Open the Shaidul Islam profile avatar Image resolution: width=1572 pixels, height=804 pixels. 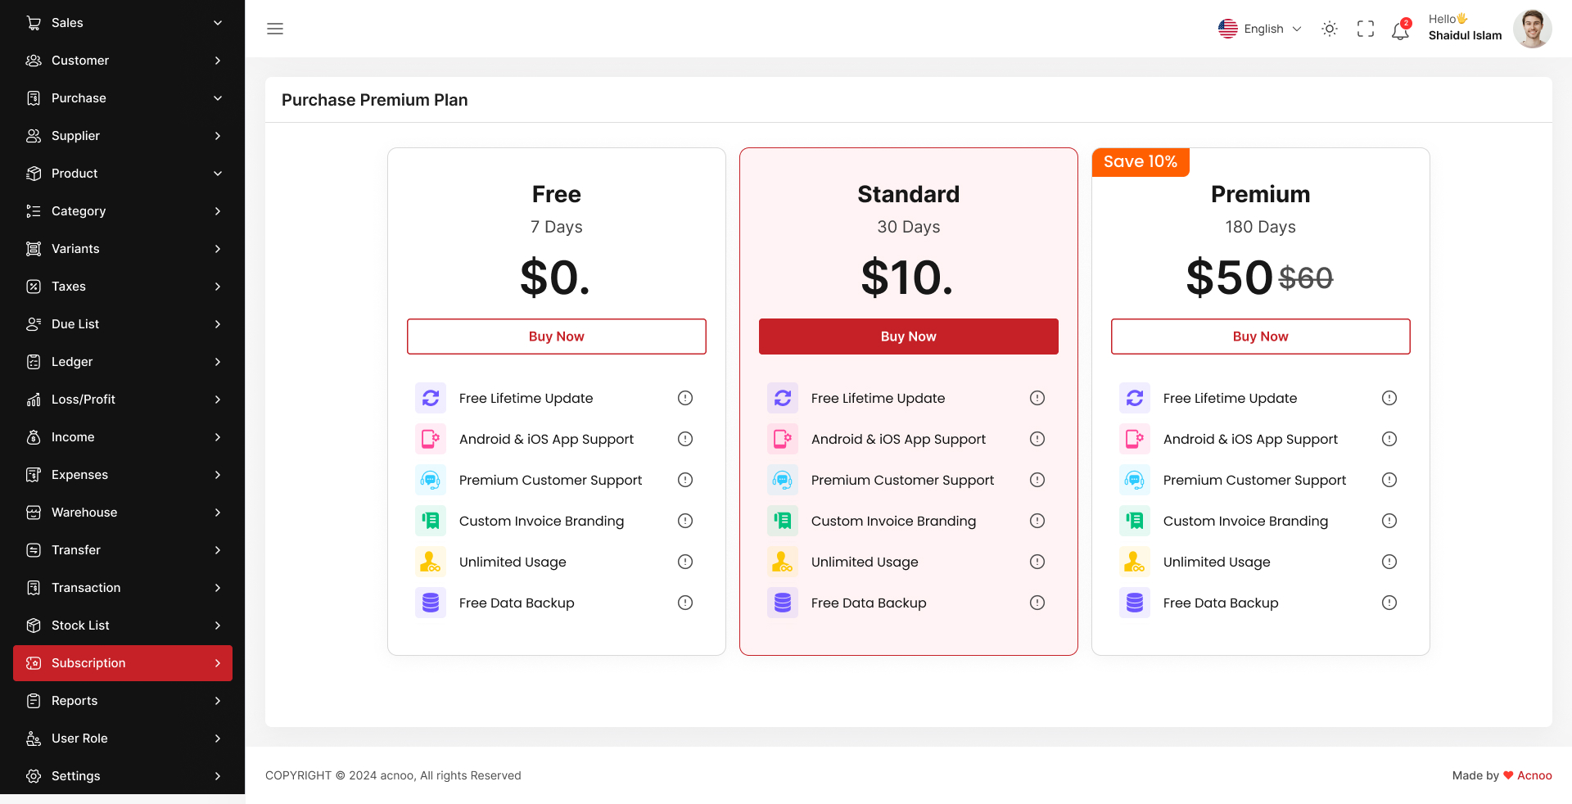coord(1532,29)
